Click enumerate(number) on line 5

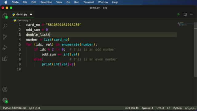tap(78, 44)
